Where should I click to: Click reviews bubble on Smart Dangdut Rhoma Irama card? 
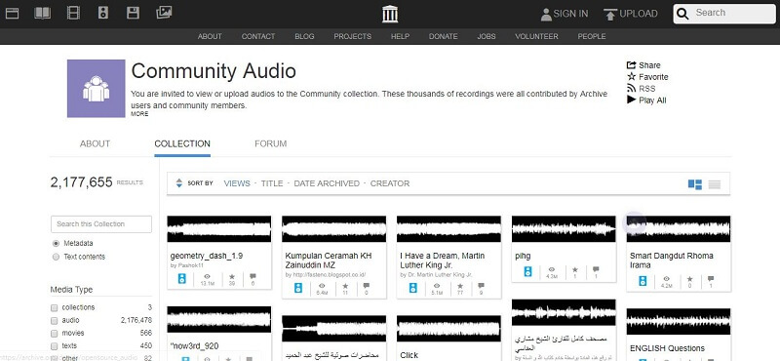[x=711, y=279]
